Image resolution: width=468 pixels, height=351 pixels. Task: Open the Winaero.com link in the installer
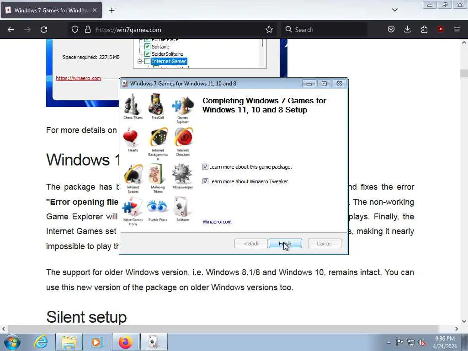tap(217, 222)
